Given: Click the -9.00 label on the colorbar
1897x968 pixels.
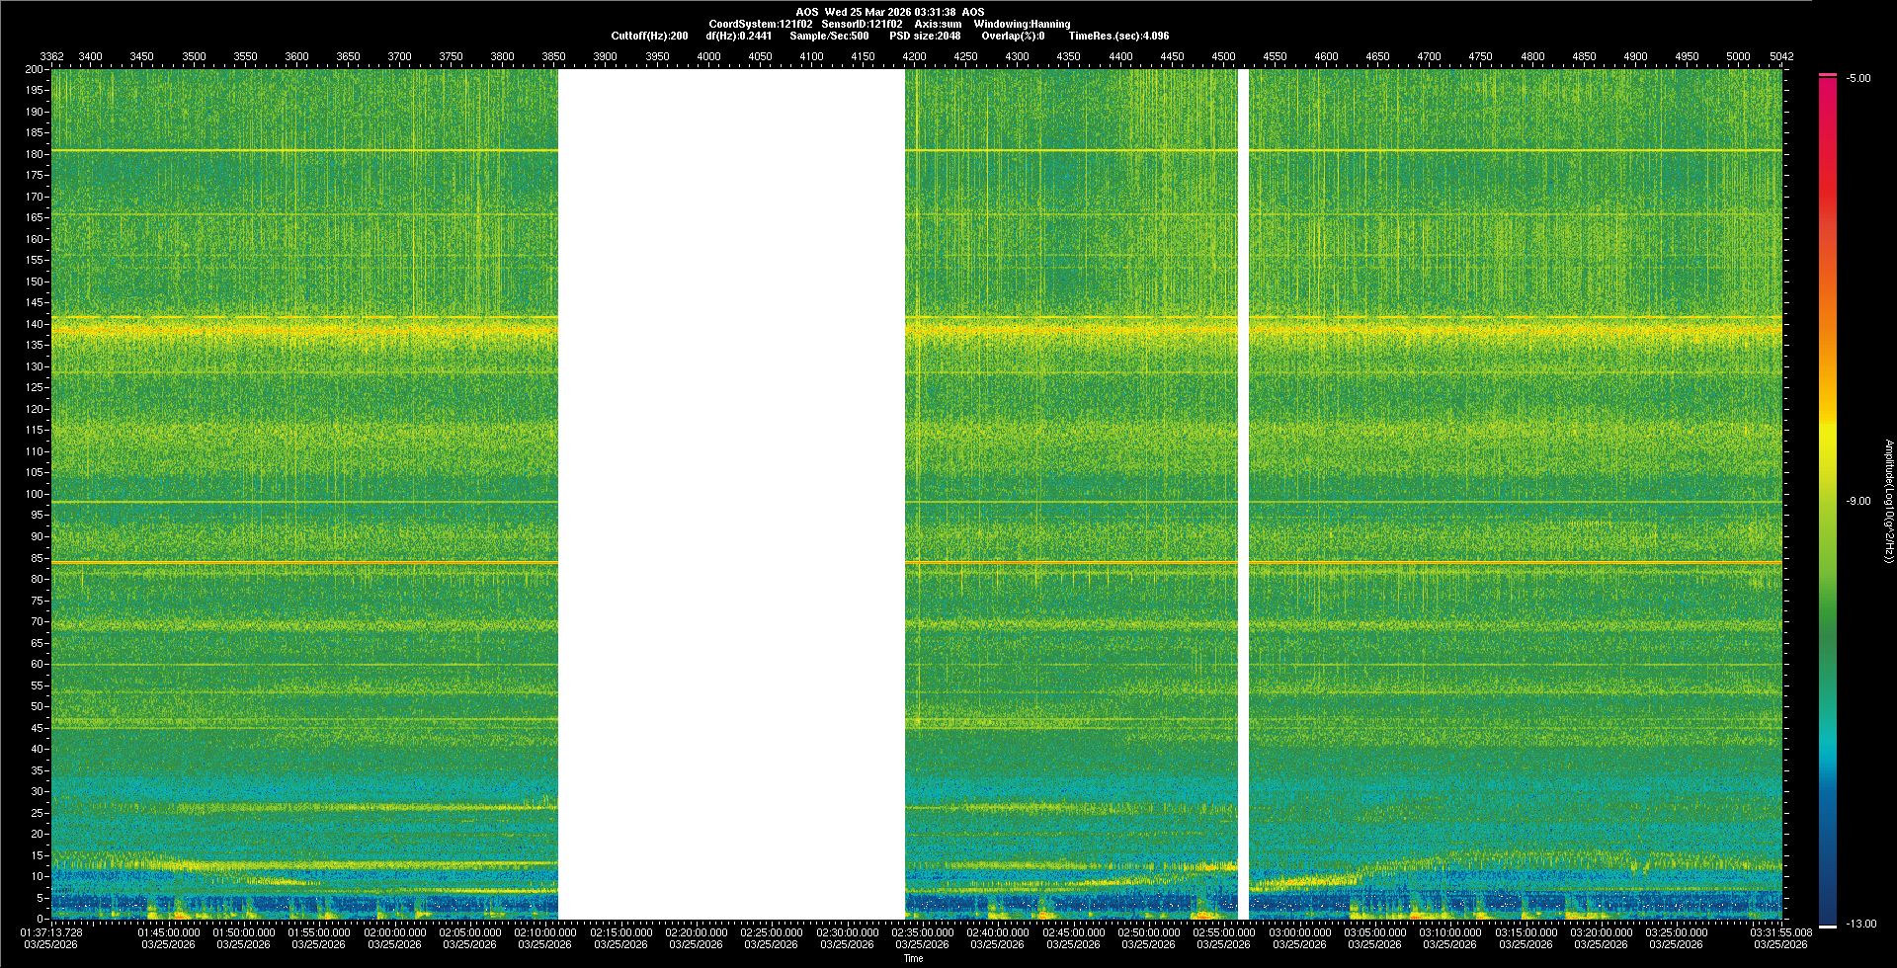Looking at the screenshot, I should point(1857,501).
